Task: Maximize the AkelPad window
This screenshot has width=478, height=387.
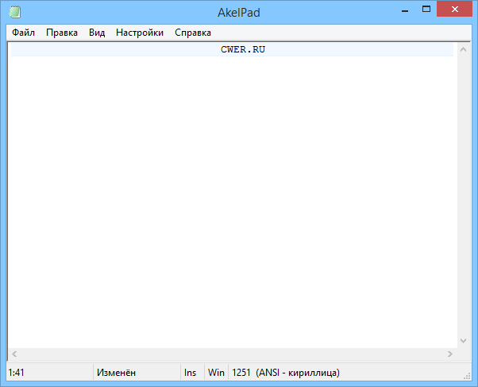Action: [426, 10]
